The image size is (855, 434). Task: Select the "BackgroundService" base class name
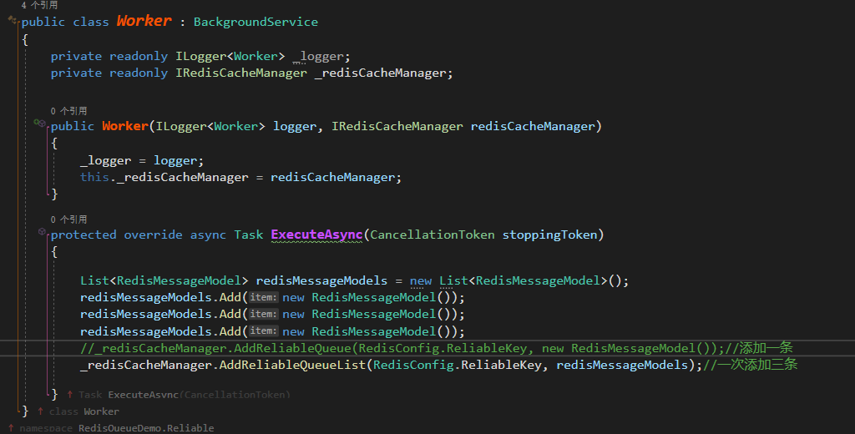255,23
